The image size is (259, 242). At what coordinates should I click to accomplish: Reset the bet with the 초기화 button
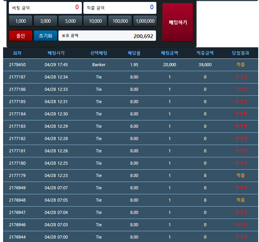[45, 36]
